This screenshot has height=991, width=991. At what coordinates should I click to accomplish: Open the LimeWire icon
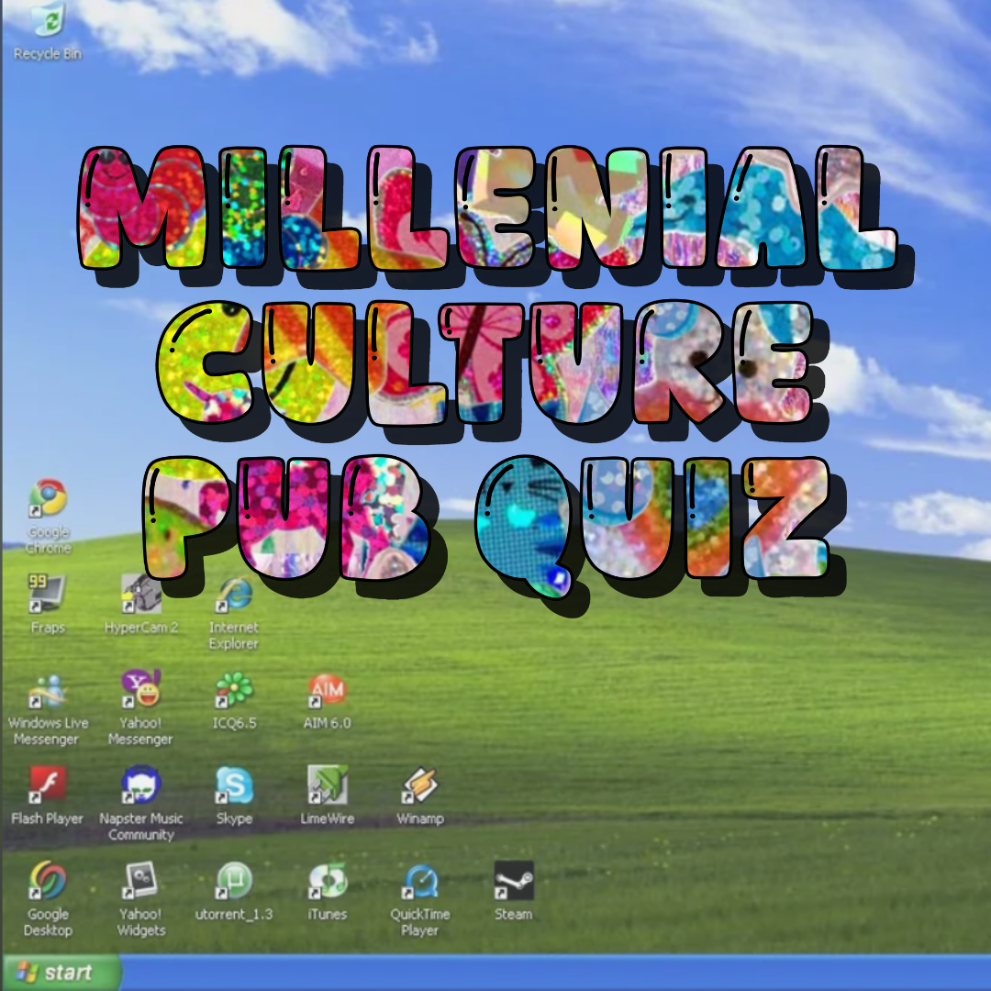coord(327,785)
